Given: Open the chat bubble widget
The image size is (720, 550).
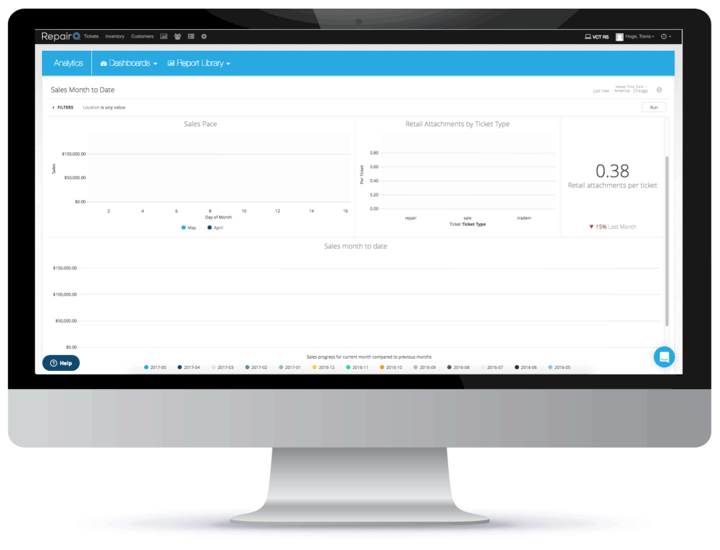Looking at the screenshot, I should coord(664,357).
